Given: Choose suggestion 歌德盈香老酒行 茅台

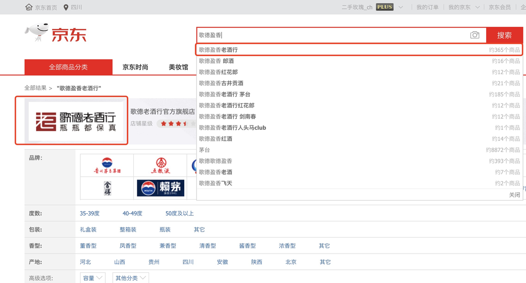Looking at the screenshot, I should click(359, 94).
